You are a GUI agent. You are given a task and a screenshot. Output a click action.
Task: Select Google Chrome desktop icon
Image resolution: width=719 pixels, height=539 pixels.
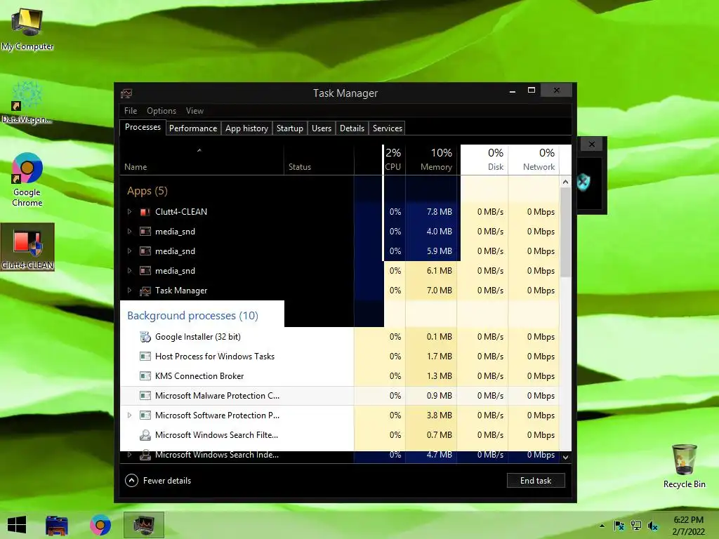[x=27, y=180]
